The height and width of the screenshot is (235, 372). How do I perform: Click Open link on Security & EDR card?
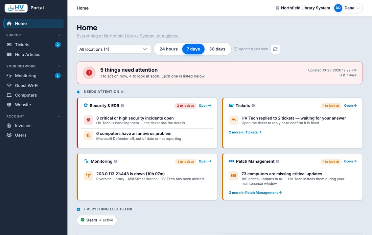pyautogui.click(x=205, y=106)
